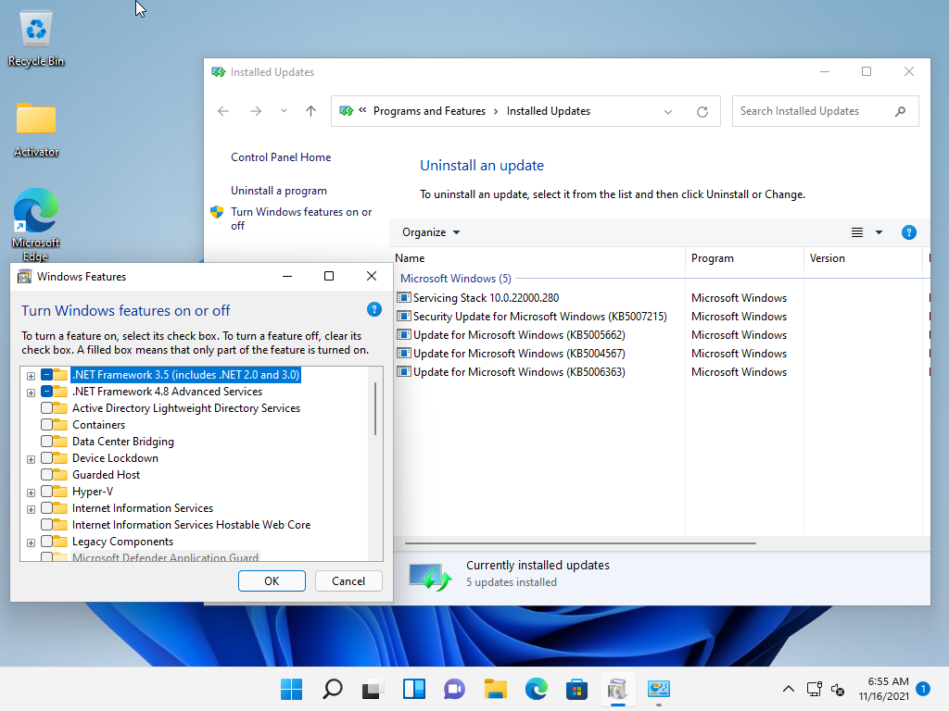Viewport: 949px width, 711px height.
Task: Open Uninstall a program link
Action: tap(278, 191)
